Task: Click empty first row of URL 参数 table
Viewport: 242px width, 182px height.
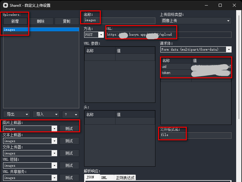Action: click(119, 57)
